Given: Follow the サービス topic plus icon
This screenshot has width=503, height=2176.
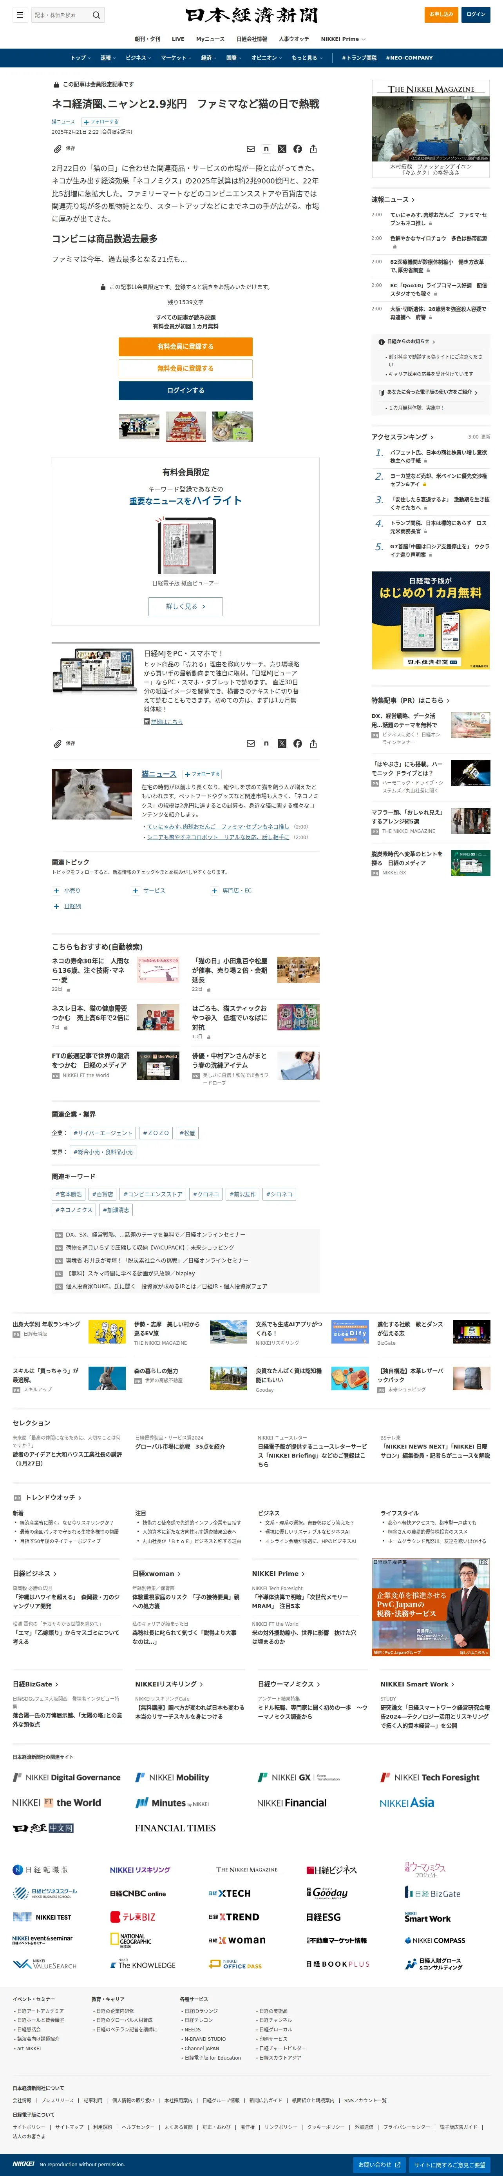Looking at the screenshot, I should [x=135, y=890].
